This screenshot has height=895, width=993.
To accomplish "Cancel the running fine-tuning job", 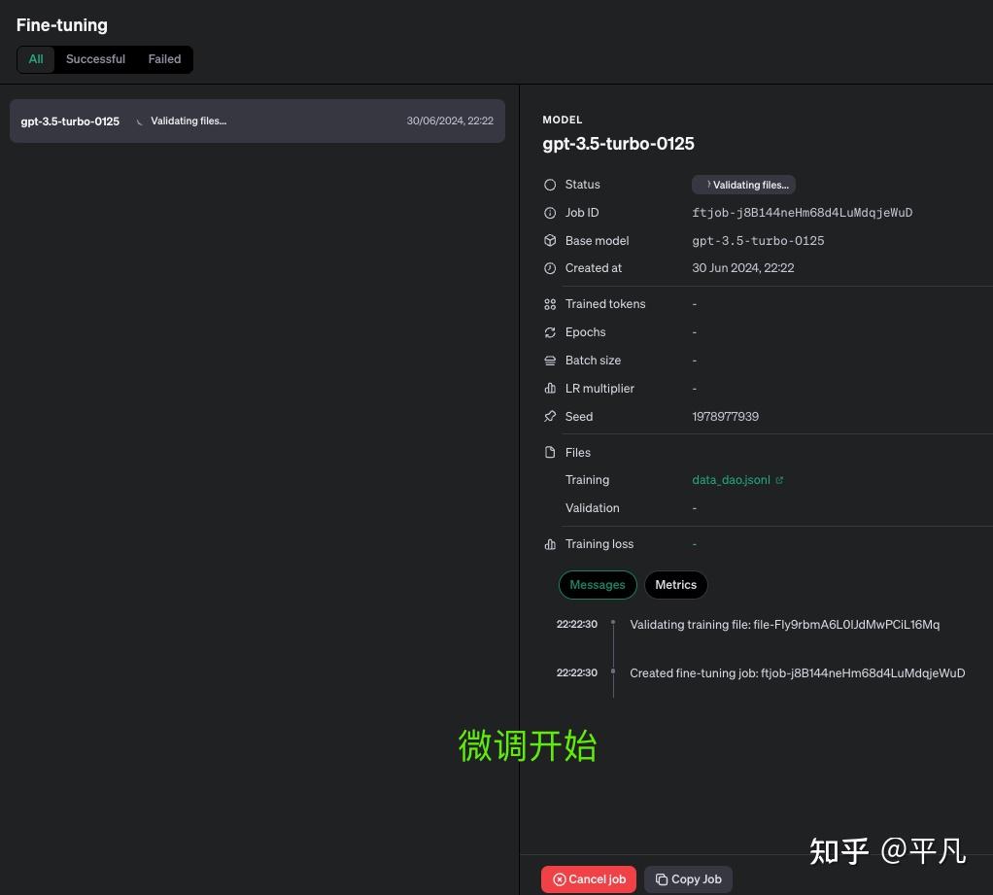I will click(589, 878).
